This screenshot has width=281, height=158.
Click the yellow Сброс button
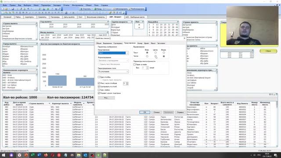[x=268, y=51]
